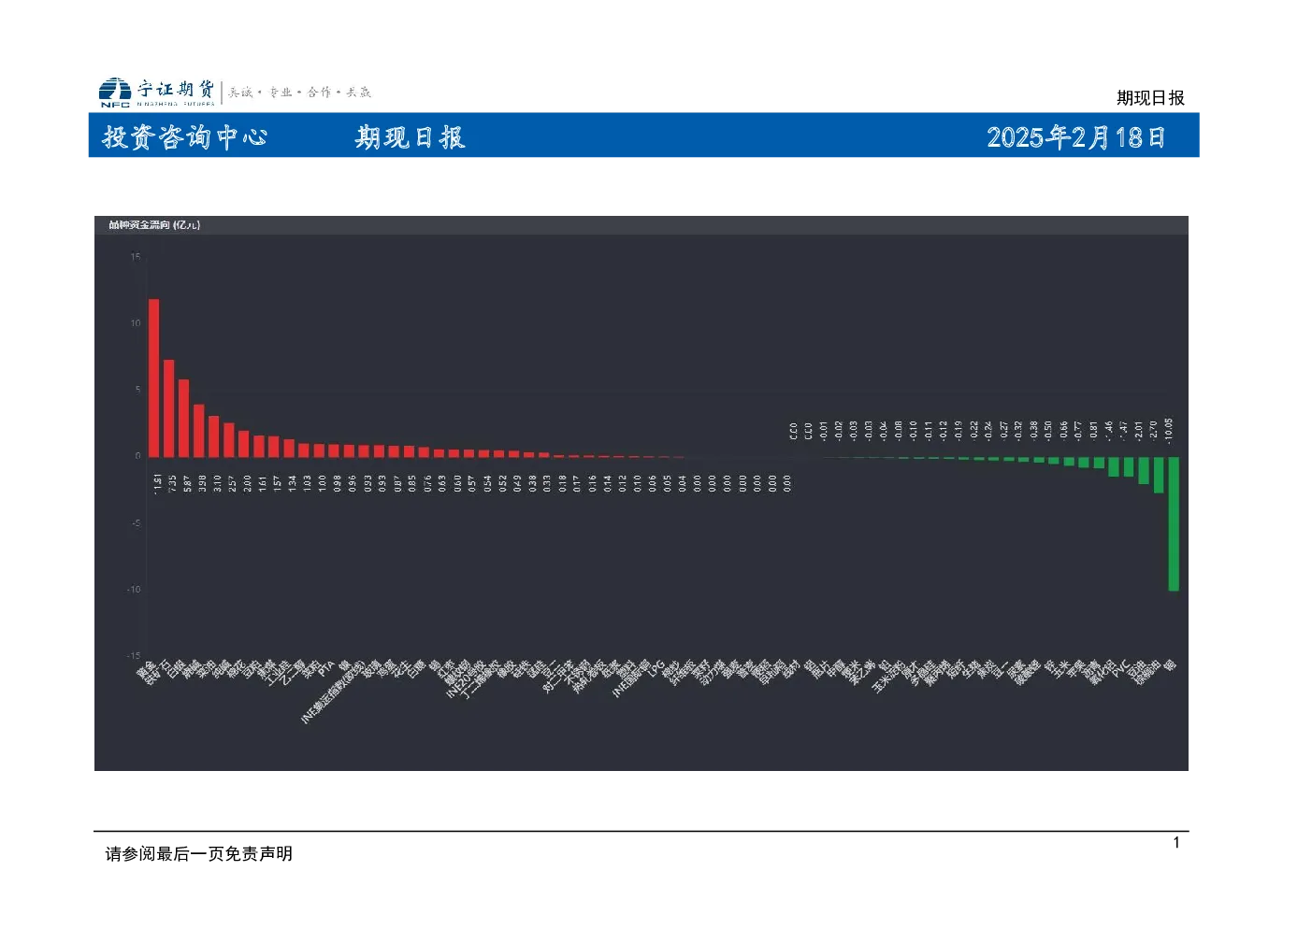Click the PVC axis label
Viewport: 1312px width, 928px height.
pos(1121,669)
